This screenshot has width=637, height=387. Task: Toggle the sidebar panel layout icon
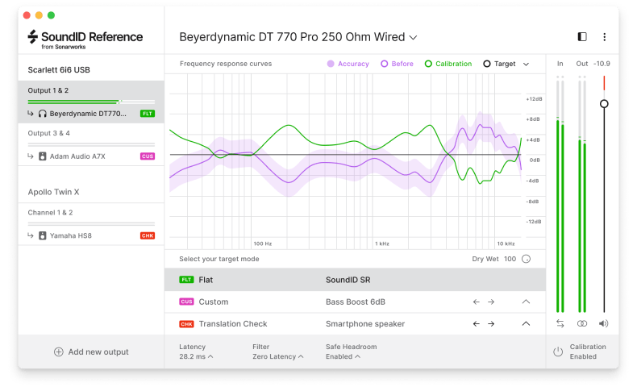click(583, 37)
